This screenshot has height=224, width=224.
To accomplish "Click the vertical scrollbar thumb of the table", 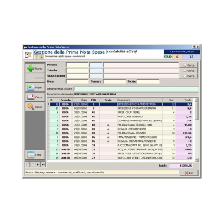I will click(x=196, y=111).
